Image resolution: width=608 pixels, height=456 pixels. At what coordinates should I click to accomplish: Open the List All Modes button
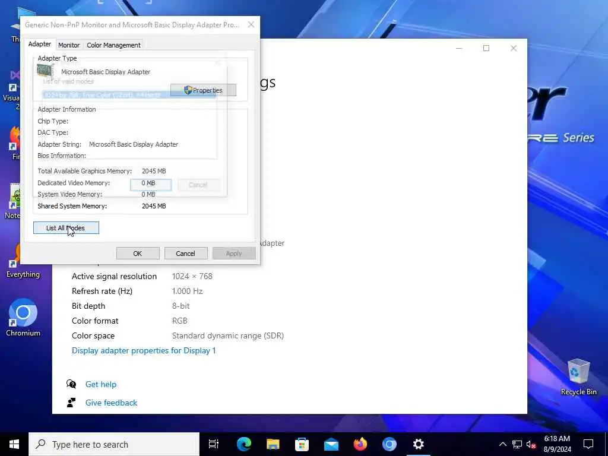(66, 227)
